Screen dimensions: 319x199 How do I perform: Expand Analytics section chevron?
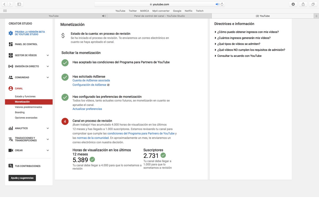(48, 128)
